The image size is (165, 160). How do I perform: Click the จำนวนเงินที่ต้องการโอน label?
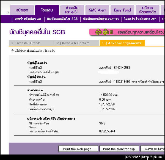(x=44, y=95)
